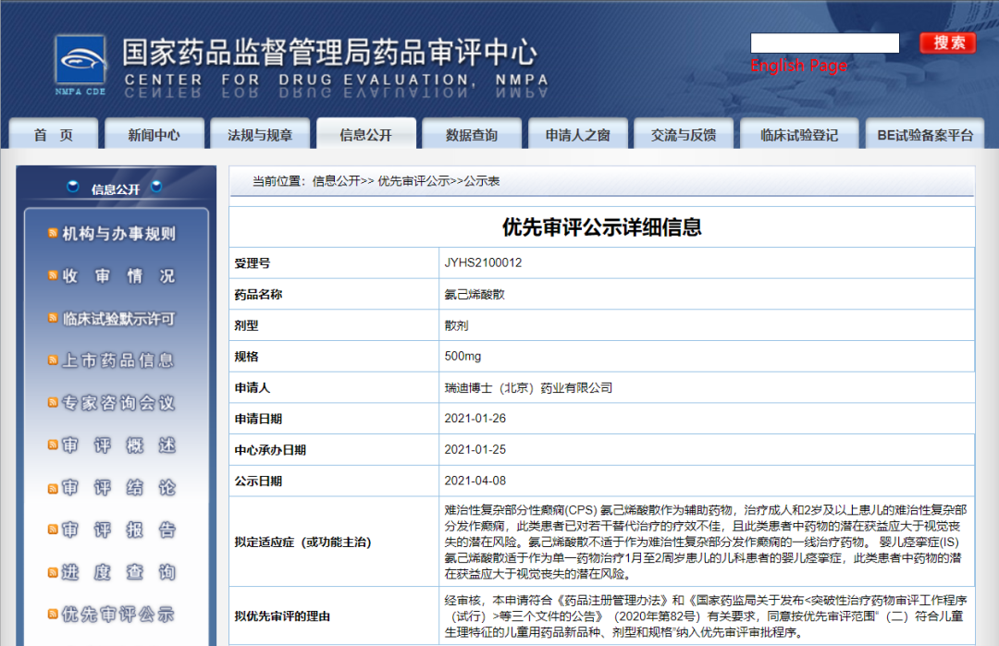Click the RSS icon beside 临床试验默示许可

(x=53, y=318)
